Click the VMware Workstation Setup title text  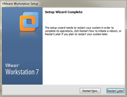20,4
